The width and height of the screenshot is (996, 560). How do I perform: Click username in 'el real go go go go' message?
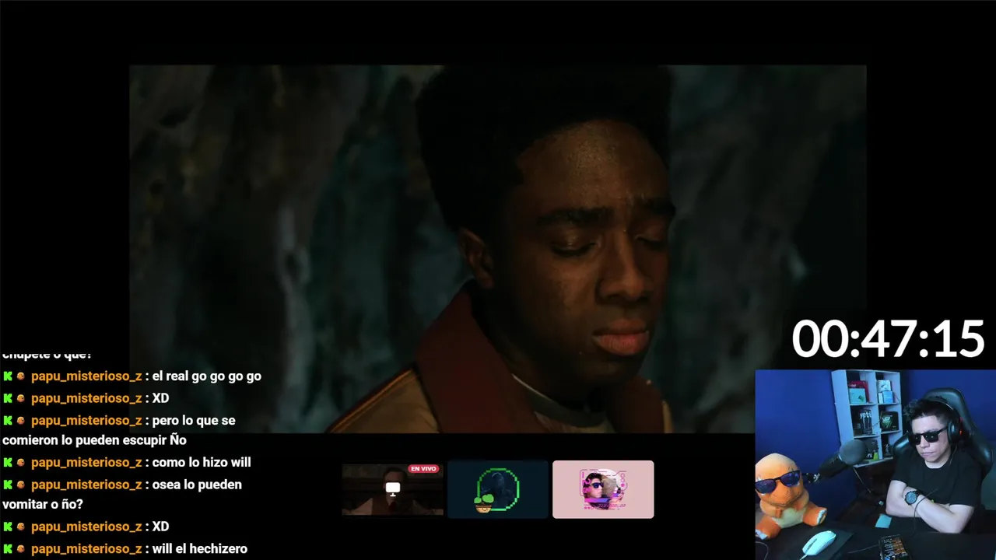(86, 376)
